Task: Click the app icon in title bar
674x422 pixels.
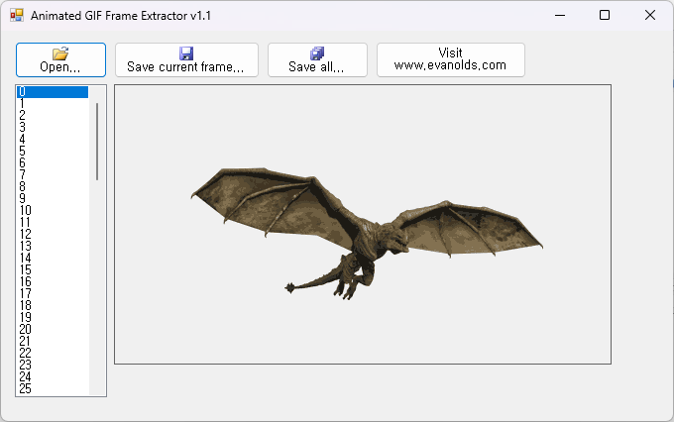Action: (17, 16)
